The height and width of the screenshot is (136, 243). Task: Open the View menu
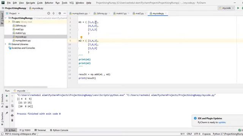pyautogui.click(x=21, y=3)
